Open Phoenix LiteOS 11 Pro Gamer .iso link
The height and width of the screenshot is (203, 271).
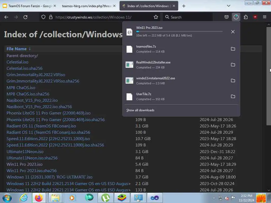48,113
